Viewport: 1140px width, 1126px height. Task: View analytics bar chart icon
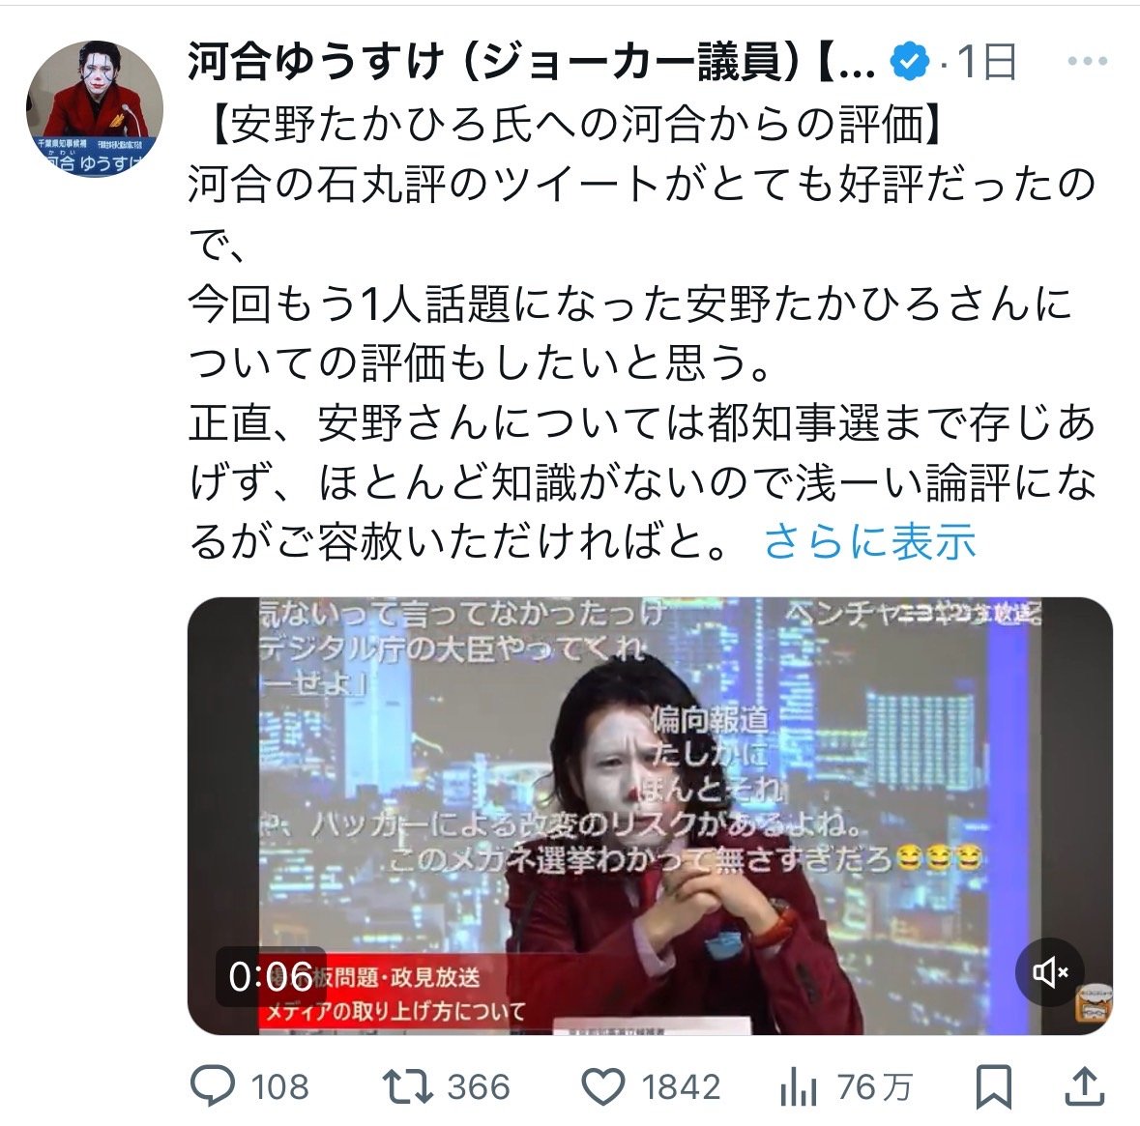799,1086
